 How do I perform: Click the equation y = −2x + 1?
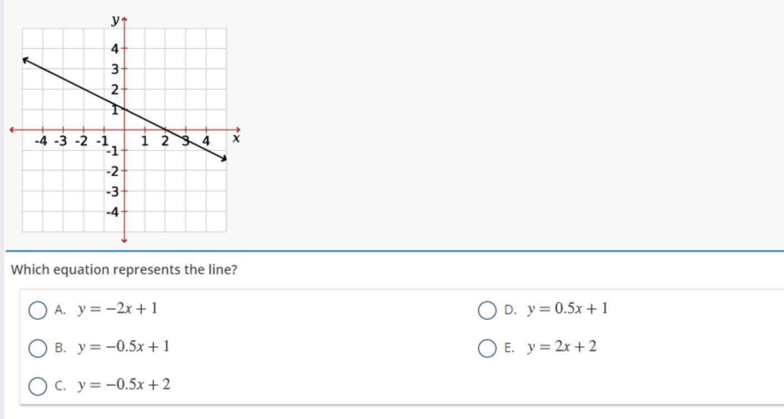[117, 308]
